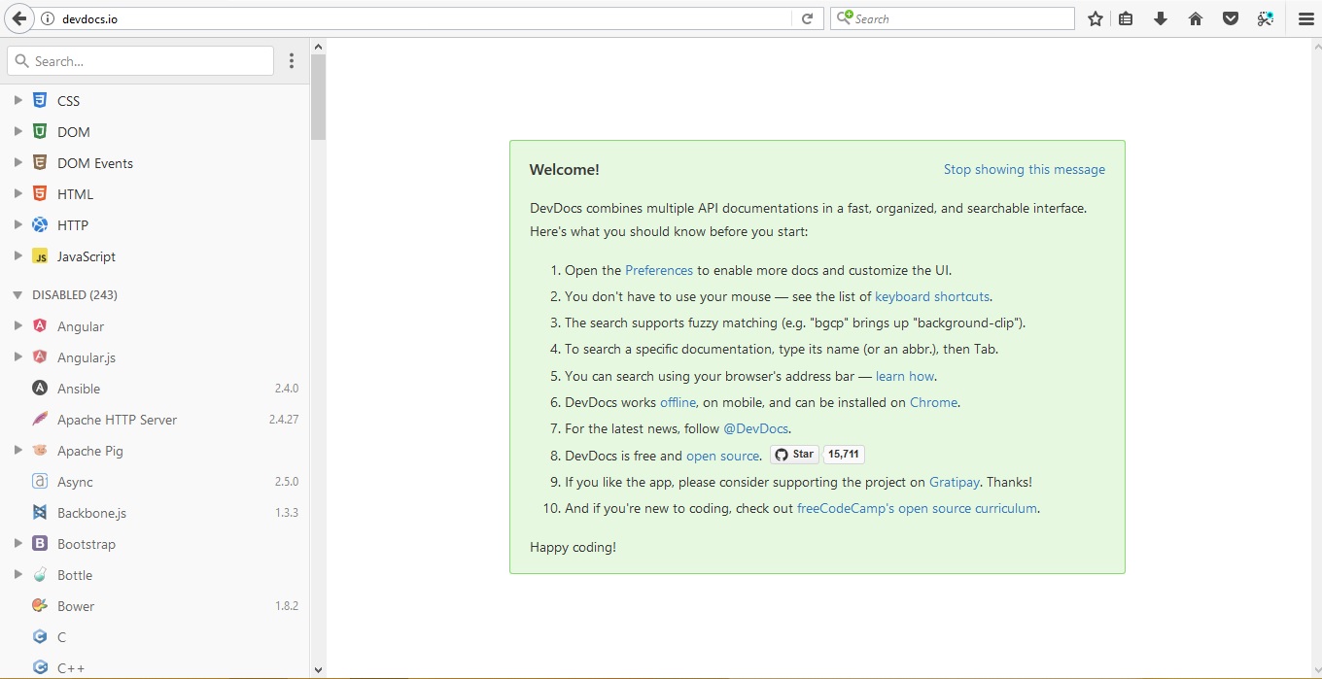Expand the DOM Events tree

(17, 162)
